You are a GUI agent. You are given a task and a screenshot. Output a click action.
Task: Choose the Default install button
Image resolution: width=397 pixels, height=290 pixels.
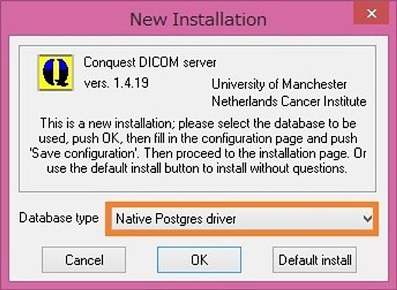click(x=314, y=260)
